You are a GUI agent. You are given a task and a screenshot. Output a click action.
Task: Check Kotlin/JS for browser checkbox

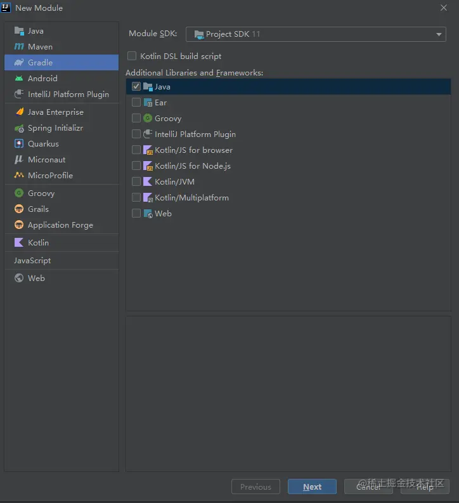[136, 150]
